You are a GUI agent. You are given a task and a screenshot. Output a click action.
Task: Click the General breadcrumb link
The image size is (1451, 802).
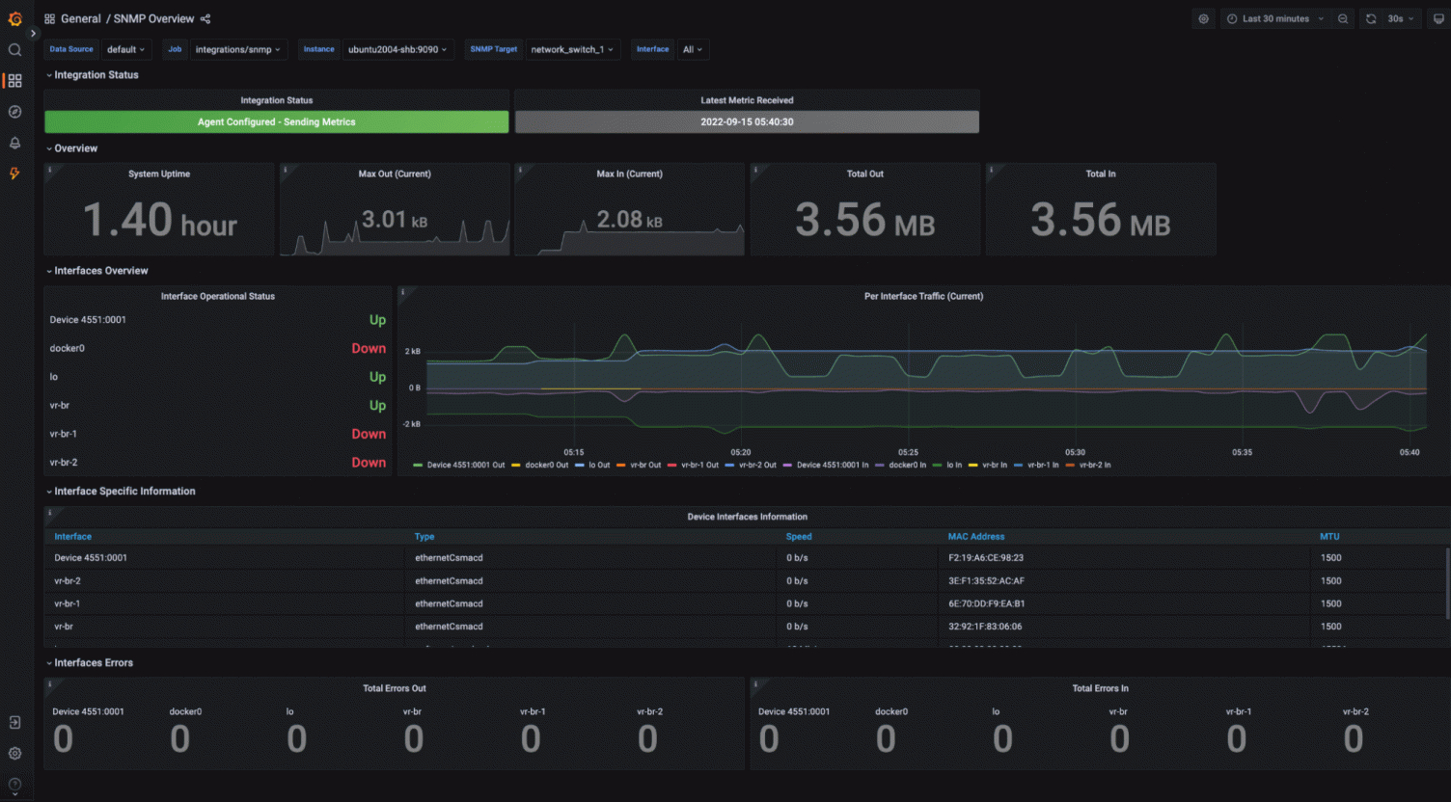click(x=81, y=18)
